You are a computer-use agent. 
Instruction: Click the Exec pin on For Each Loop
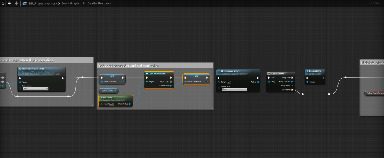tap(269, 78)
